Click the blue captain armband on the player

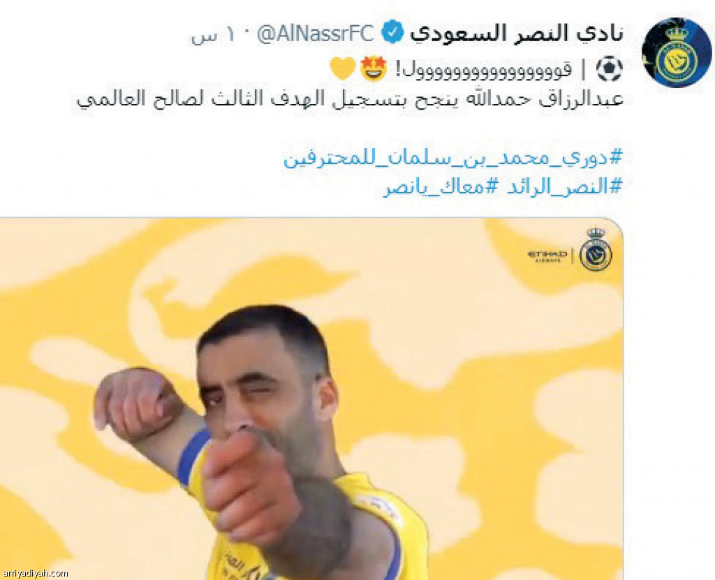pos(193,456)
